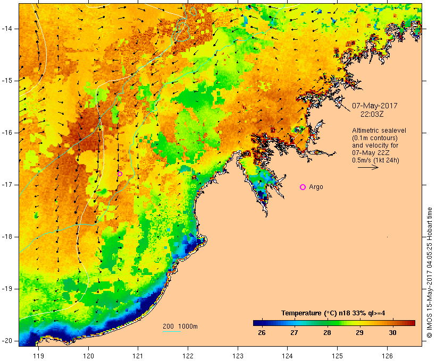Click the time text '22:03Z'
Screen dimensions: 436x361
point(372,114)
